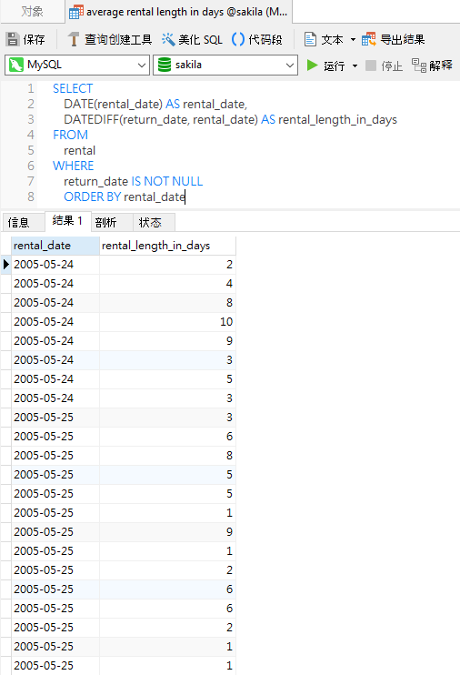The height and width of the screenshot is (675, 460).
Task: Open the Text (文本) dropdown arrow
Action: coord(354,40)
